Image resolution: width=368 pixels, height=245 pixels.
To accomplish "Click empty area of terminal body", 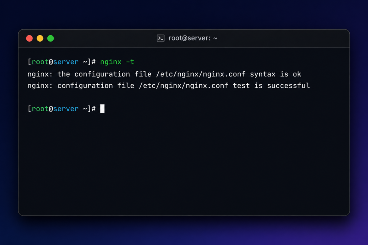I will pyautogui.click(x=184, y=164).
